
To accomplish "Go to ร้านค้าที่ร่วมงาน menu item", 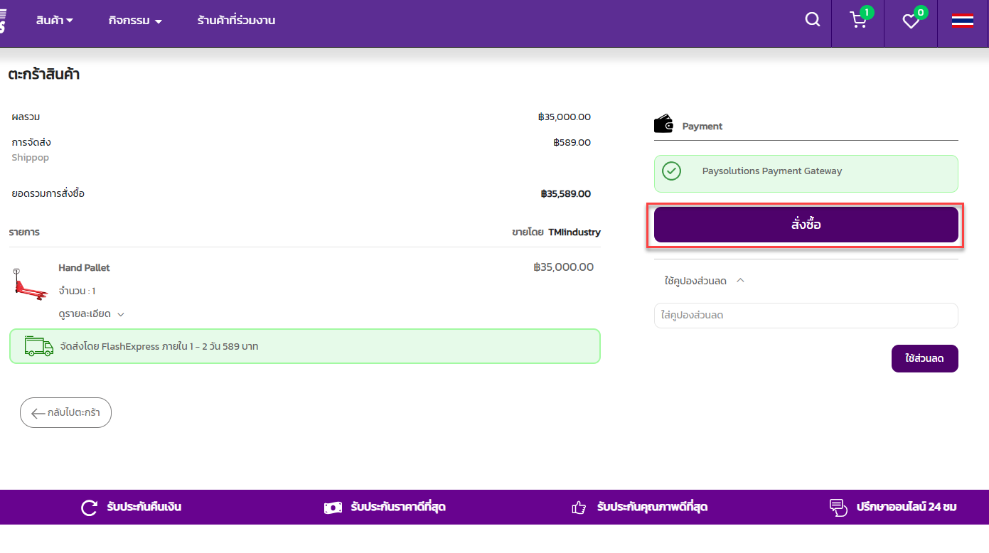I will coord(236,21).
